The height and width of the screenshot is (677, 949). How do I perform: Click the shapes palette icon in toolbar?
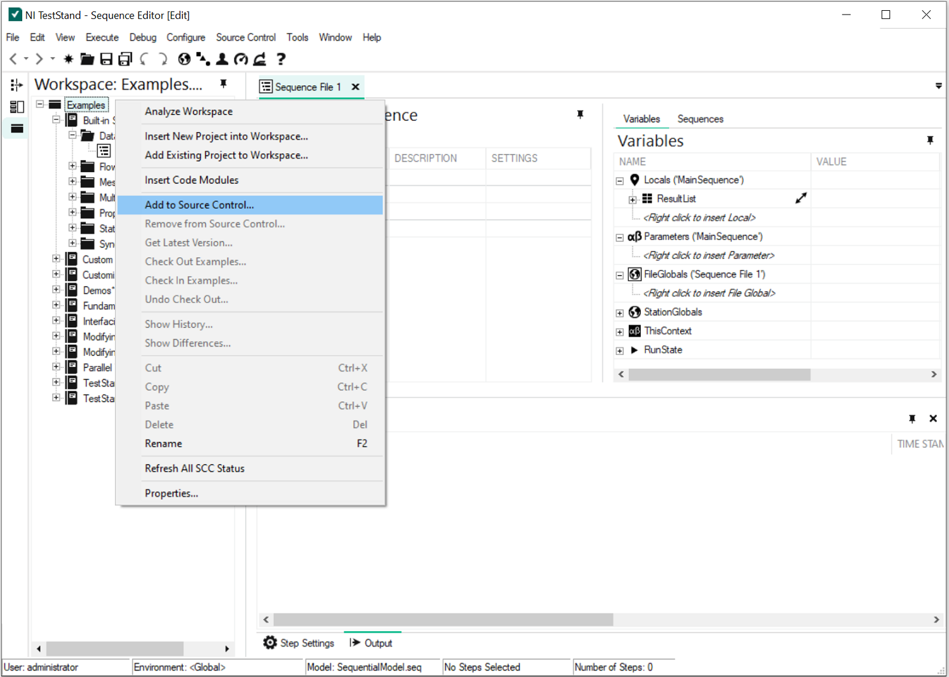203,59
